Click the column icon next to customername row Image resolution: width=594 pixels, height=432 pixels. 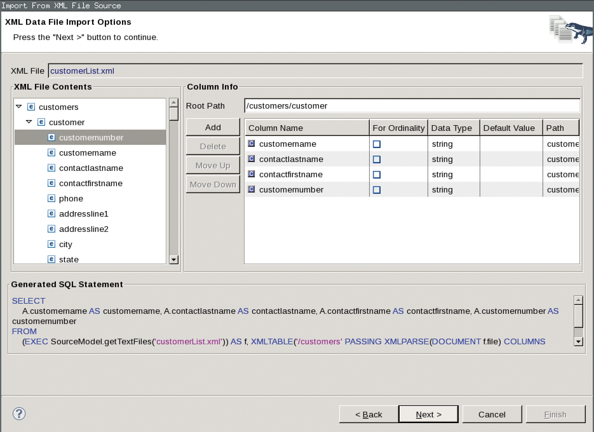(x=251, y=144)
